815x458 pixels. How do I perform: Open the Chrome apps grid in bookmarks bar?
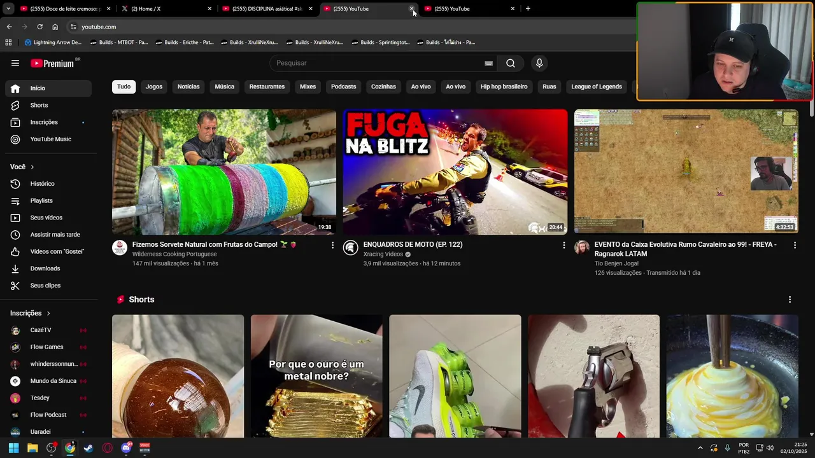tap(8, 43)
